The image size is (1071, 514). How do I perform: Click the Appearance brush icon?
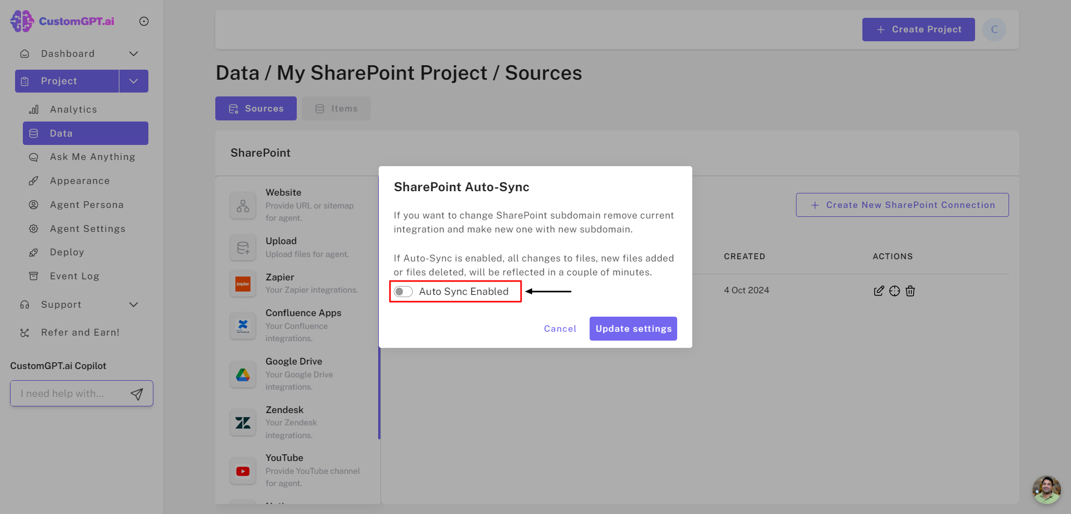33,181
